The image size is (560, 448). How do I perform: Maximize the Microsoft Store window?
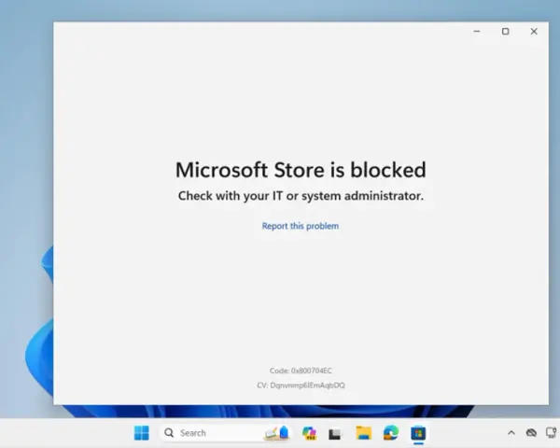click(x=505, y=32)
